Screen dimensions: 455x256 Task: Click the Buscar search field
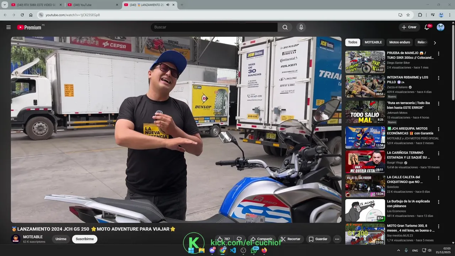(x=214, y=27)
